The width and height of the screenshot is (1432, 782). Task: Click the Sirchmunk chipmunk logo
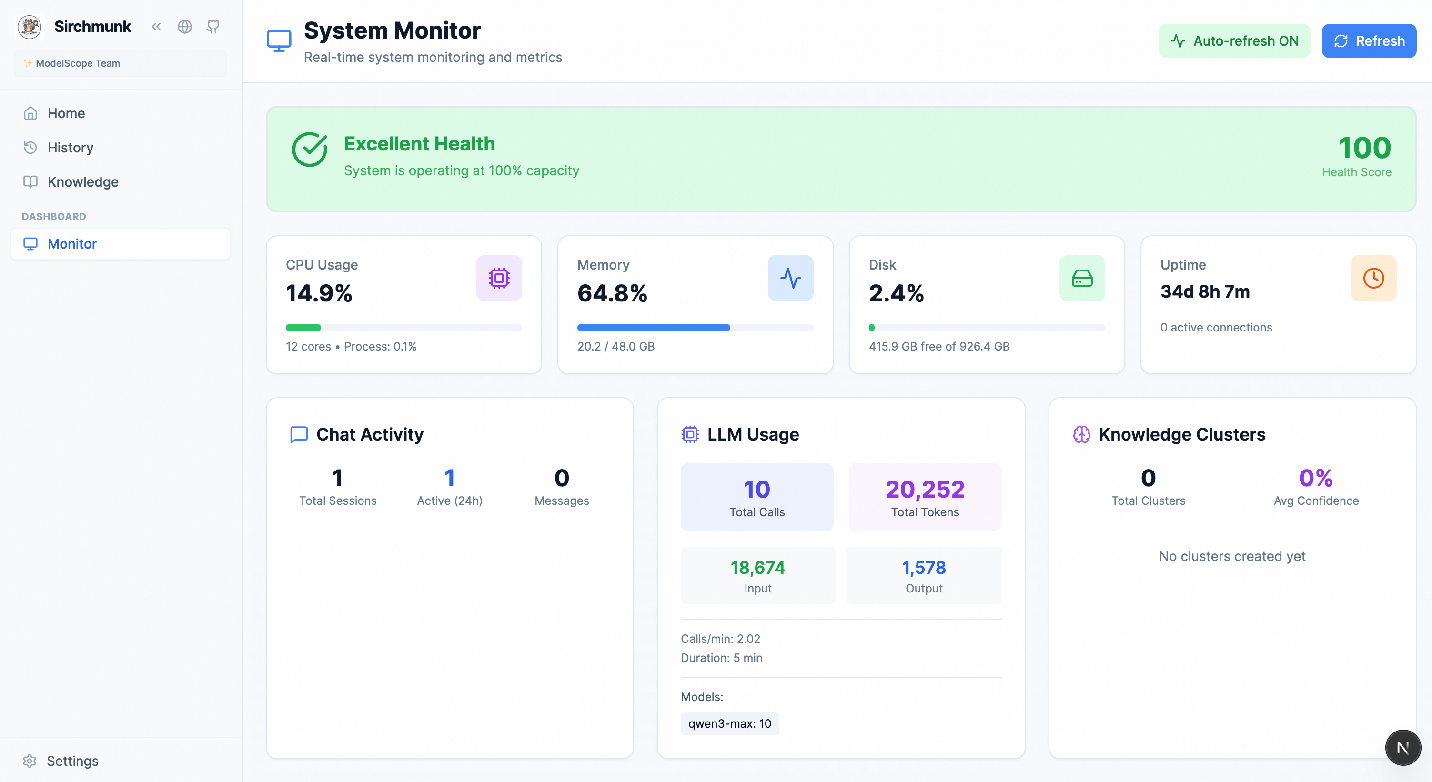[x=29, y=26]
